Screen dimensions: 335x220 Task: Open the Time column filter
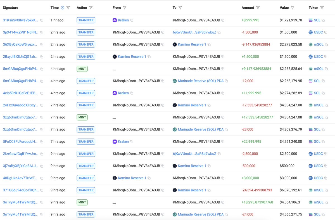[x=68, y=8]
